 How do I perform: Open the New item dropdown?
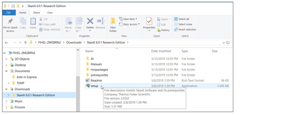click(x=128, y=19)
